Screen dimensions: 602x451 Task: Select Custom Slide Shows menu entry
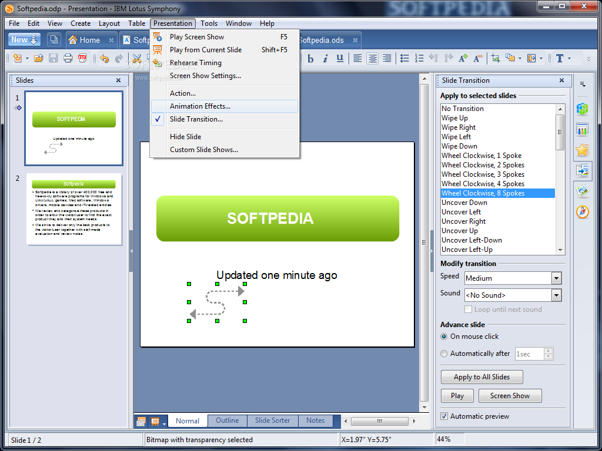[225, 150]
